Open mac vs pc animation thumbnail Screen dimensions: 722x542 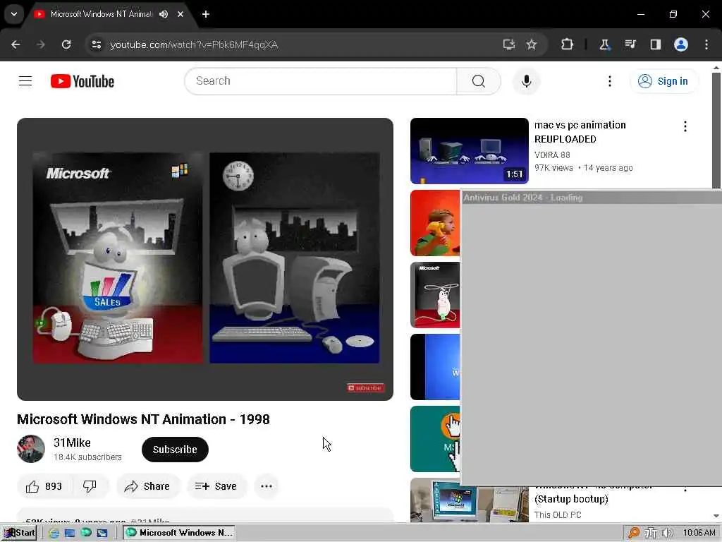[469, 151]
